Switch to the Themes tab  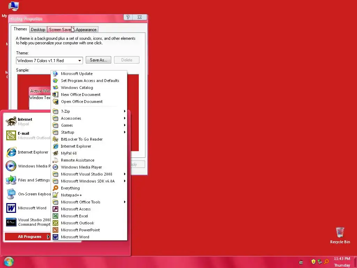(20, 29)
